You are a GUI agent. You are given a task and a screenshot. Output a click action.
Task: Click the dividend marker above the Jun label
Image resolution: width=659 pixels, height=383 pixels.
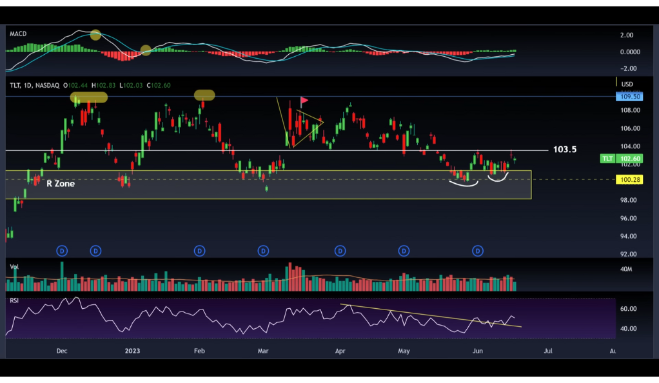477,251
